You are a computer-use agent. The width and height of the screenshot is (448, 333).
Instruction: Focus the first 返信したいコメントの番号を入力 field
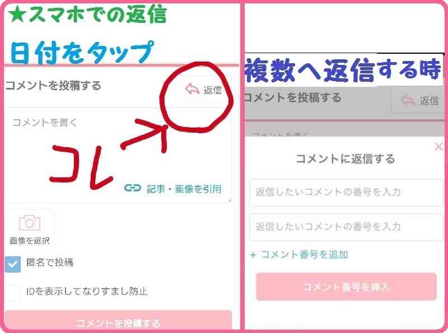(346, 193)
